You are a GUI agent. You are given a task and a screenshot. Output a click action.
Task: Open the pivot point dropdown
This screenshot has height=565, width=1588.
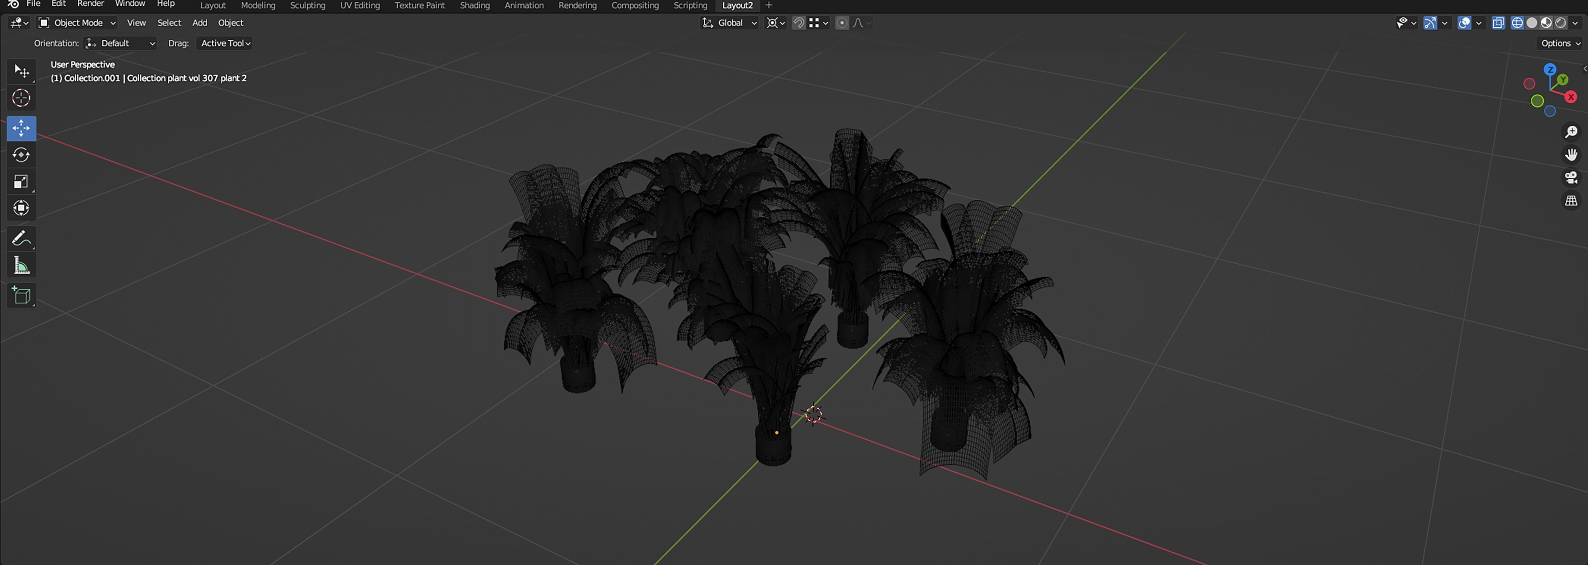776,23
